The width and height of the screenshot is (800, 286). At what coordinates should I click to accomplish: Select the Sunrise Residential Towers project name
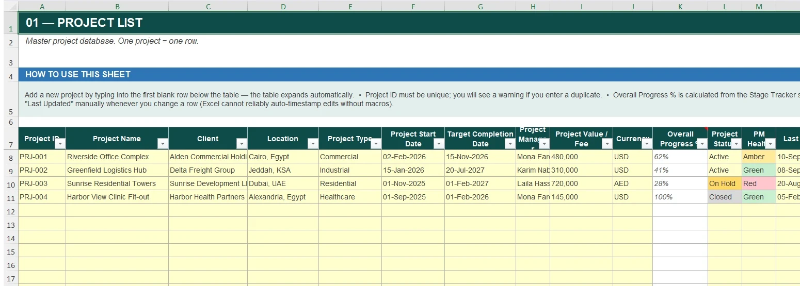117,183
